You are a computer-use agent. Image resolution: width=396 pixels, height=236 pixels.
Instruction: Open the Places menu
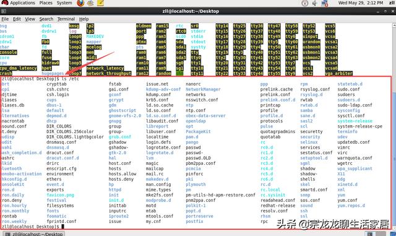tap(46, 2)
